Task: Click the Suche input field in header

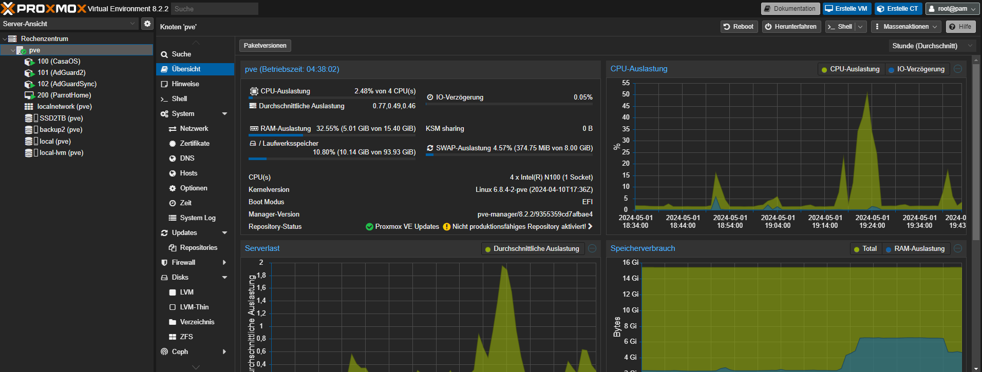Action: click(x=215, y=9)
